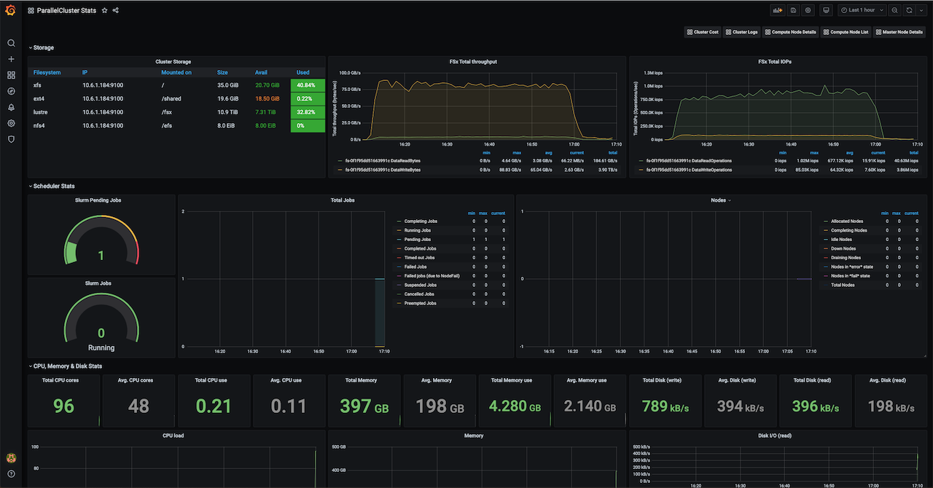This screenshot has width=933, height=488.
Task: Open the Dashboards sidebar icon
Action: click(x=11, y=75)
